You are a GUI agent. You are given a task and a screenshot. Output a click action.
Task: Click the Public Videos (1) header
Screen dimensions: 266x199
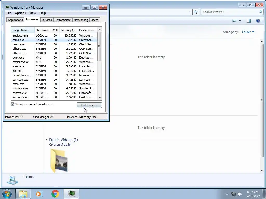[63, 140]
